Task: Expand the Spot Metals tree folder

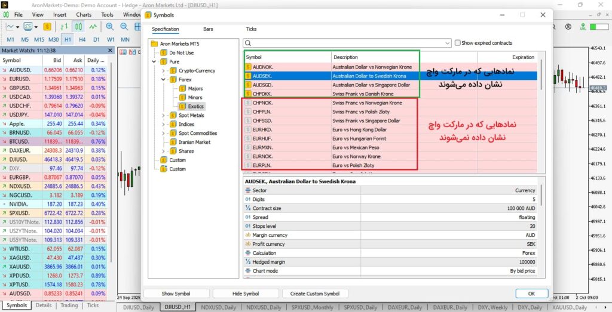Action: click(x=164, y=115)
